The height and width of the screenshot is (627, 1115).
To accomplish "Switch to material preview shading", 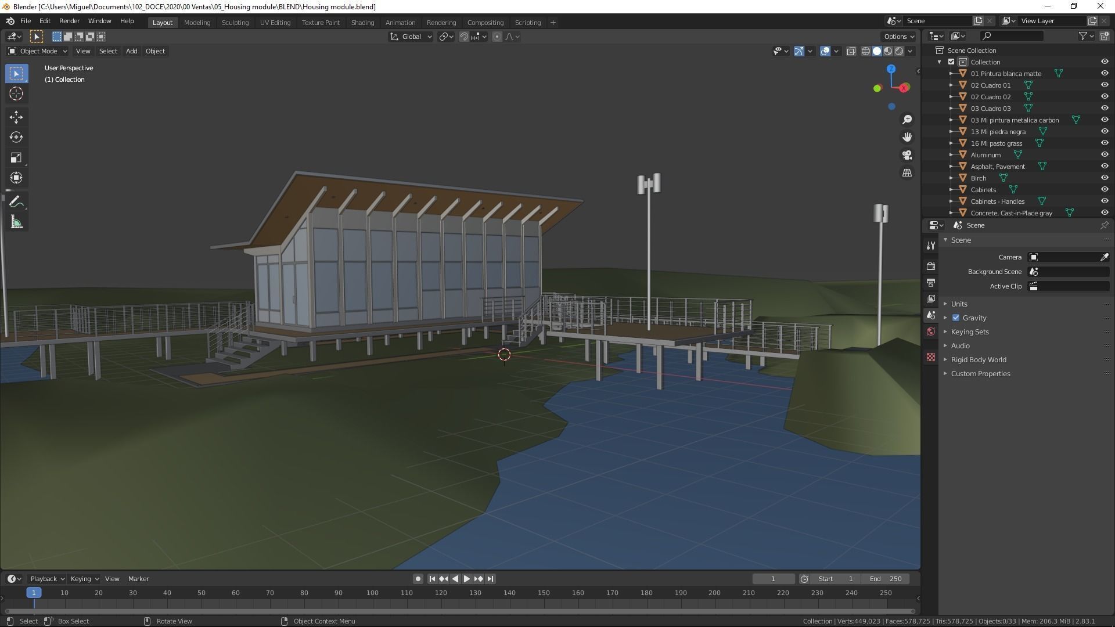I will pyautogui.click(x=888, y=51).
